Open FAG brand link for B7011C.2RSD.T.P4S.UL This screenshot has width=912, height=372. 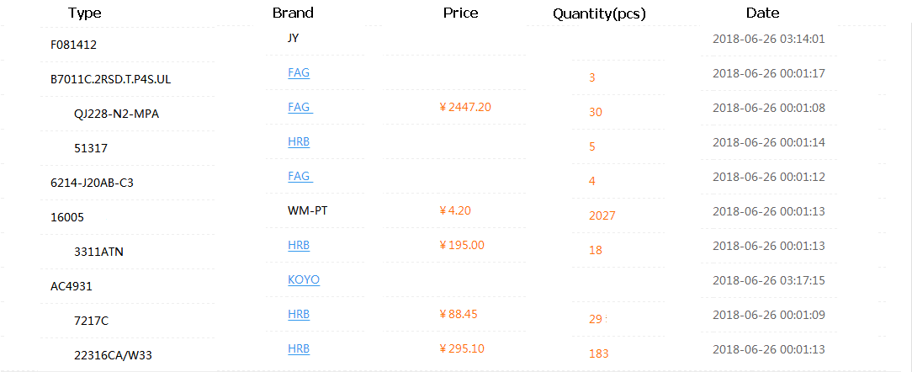tap(299, 73)
